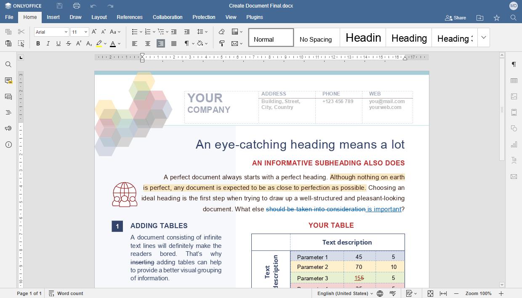Open the Find and Search tool in left sidebar
Screen dimensions: 522x298
click(x=8, y=64)
